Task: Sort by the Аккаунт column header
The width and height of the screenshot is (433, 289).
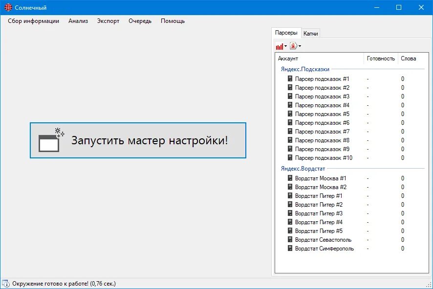Action: point(320,58)
